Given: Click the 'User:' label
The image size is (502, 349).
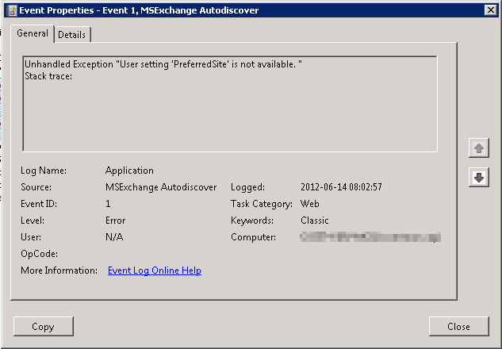Looking at the screenshot, I should click(x=31, y=237).
